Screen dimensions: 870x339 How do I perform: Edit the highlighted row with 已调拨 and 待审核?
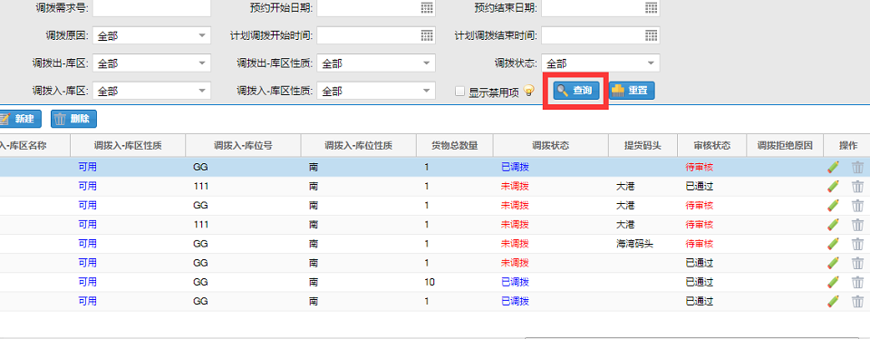pos(833,167)
